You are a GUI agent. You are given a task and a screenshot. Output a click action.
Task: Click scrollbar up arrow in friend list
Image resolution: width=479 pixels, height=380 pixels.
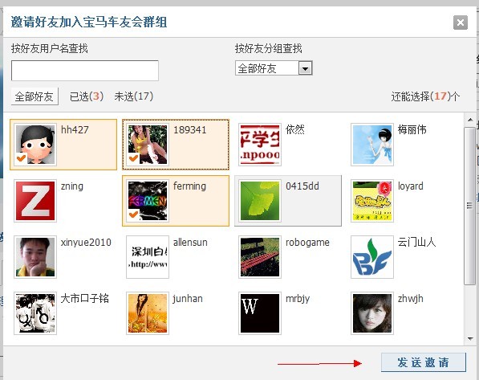click(x=470, y=120)
